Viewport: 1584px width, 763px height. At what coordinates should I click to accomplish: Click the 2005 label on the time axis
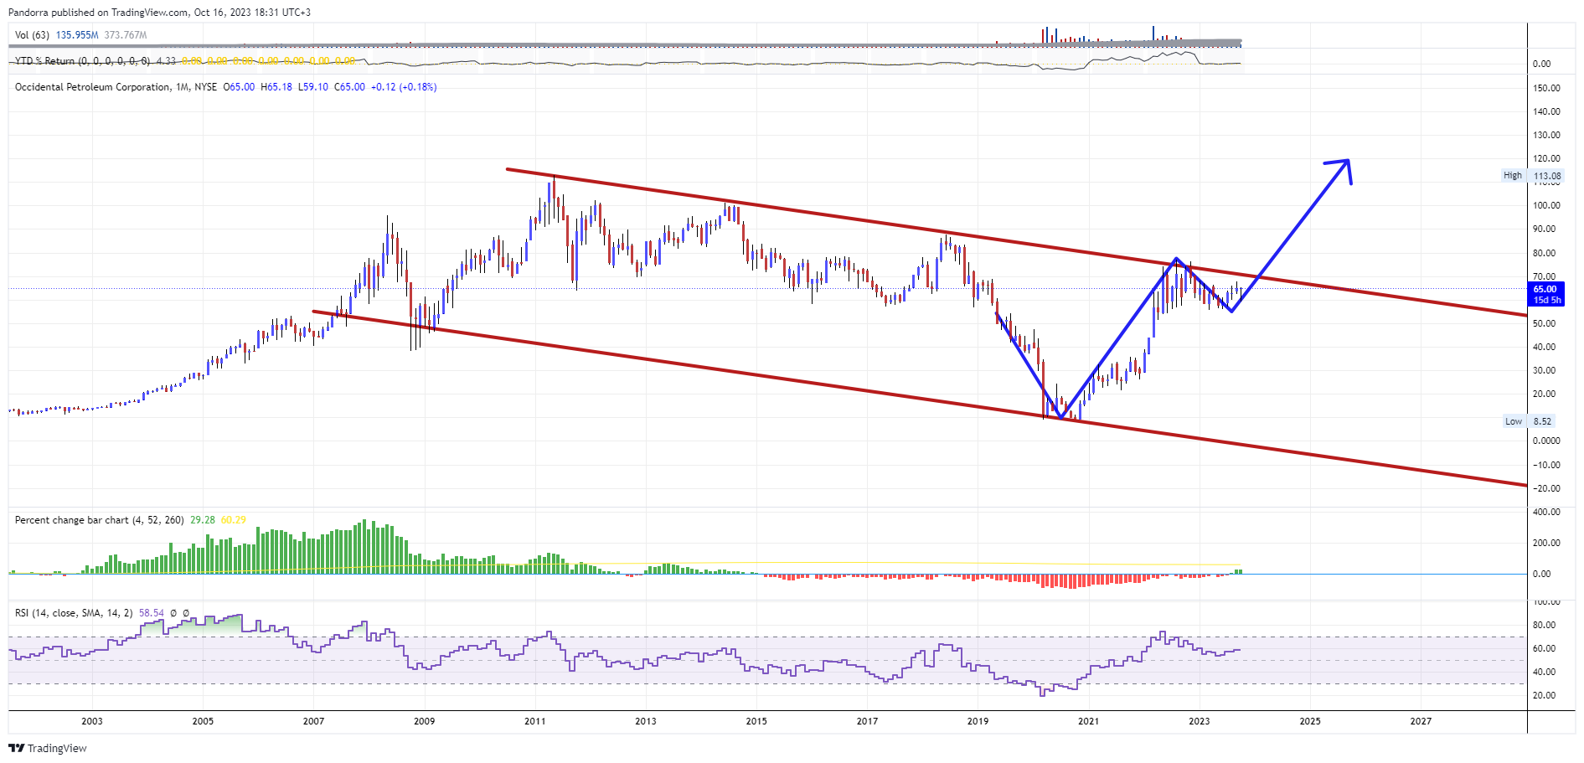point(203,721)
